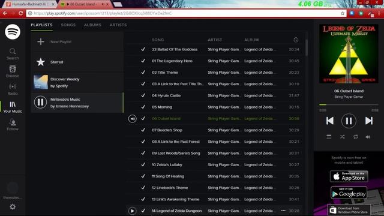The width and height of the screenshot is (384, 216).
Task: Open Radio in the sidebar
Action: (x=13, y=89)
